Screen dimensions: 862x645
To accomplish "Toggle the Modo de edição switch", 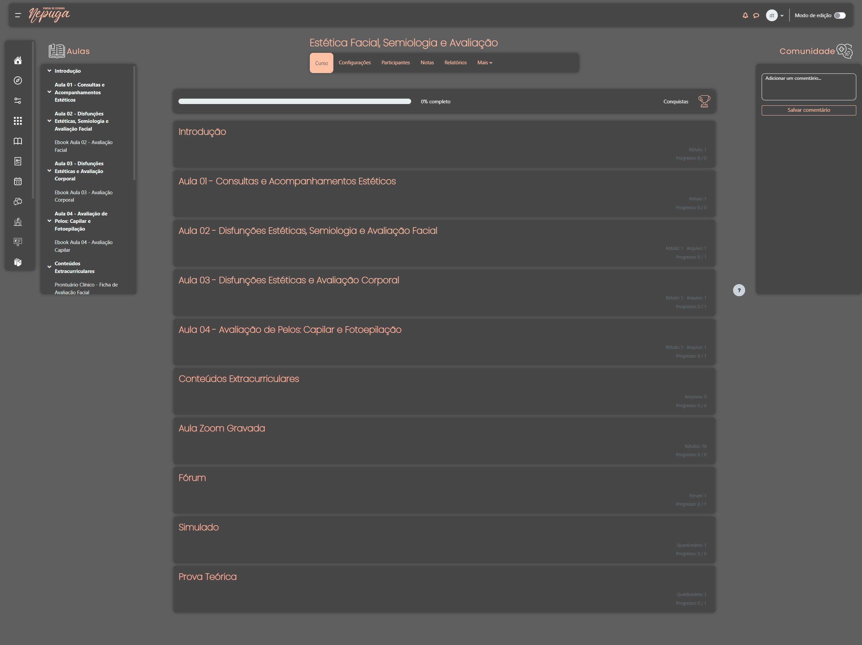I will (x=840, y=15).
